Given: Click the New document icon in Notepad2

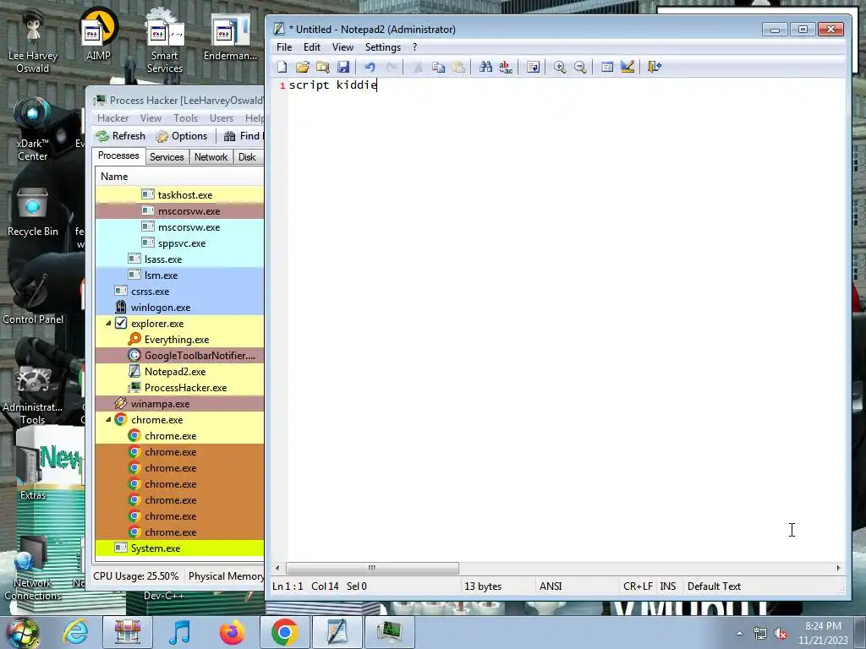Looking at the screenshot, I should coord(282,67).
